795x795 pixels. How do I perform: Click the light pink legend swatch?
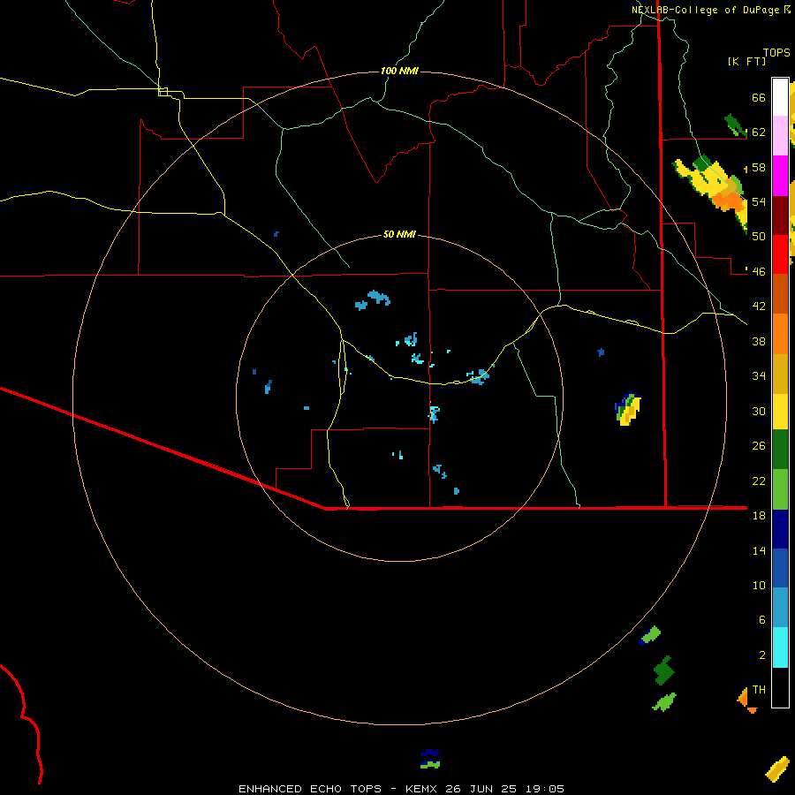point(780,136)
